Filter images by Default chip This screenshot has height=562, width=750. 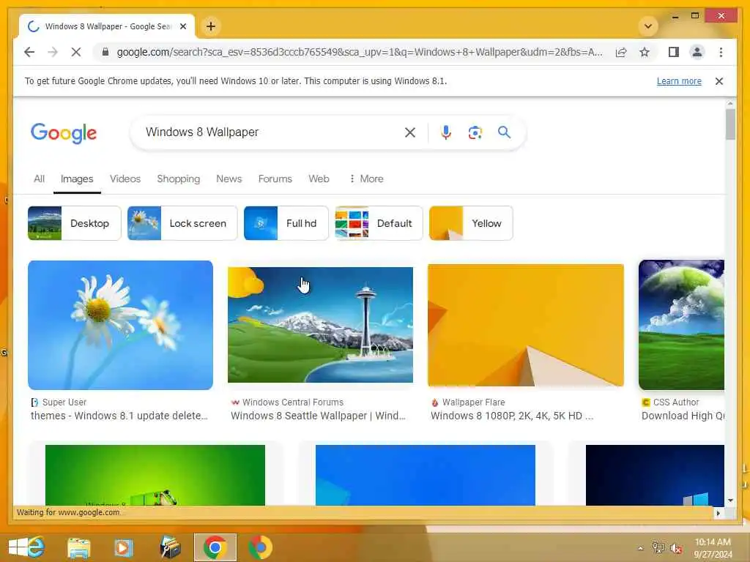click(x=379, y=223)
